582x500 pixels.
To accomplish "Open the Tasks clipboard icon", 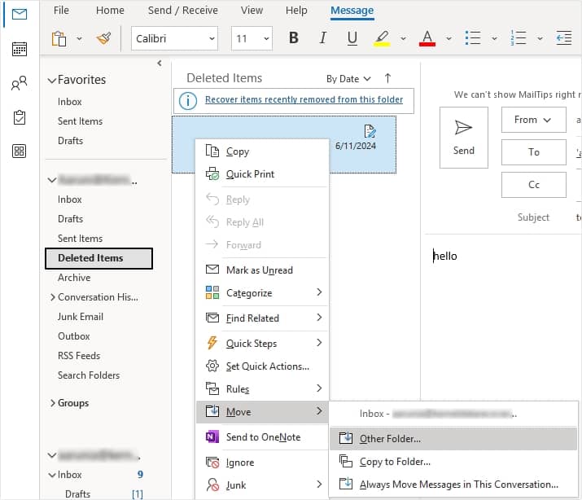I will (x=20, y=117).
